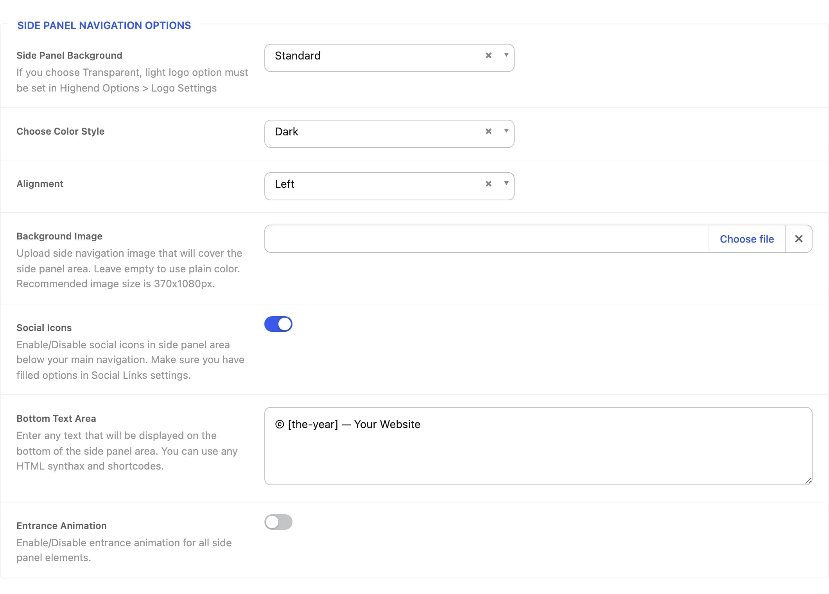The height and width of the screenshot is (594, 829).
Task: Click the Social Links settings description
Action: point(130,360)
